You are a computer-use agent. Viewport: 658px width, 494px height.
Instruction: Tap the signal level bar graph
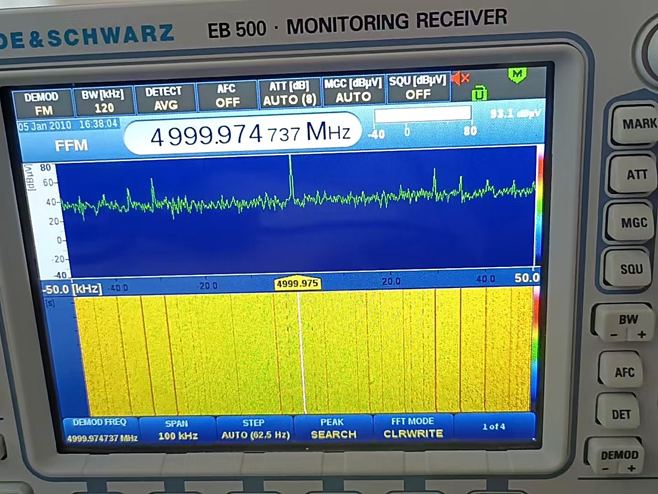(422, 114)
